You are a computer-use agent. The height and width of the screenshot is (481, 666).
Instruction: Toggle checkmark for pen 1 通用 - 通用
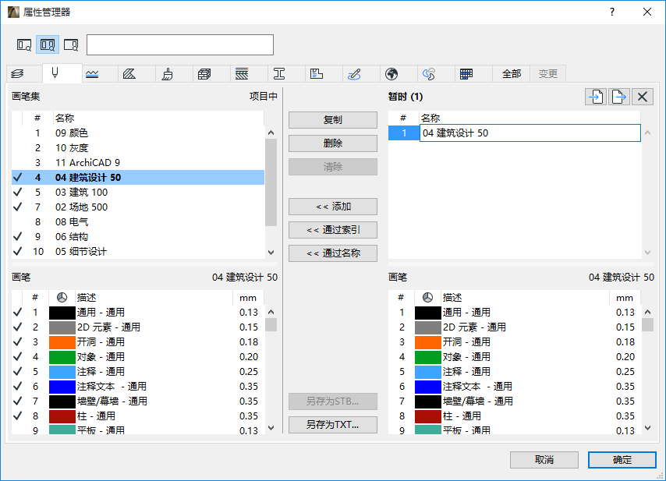[17, 313]
